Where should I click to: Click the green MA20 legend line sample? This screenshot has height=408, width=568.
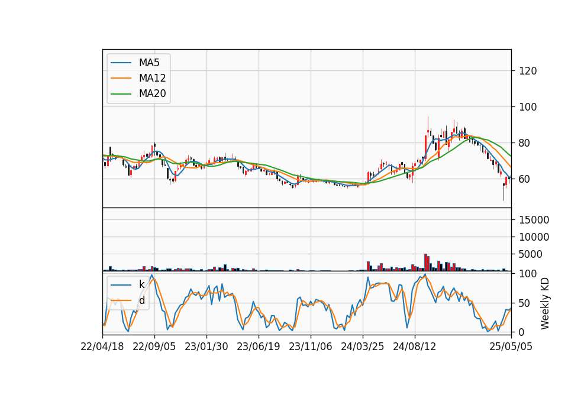tap(121, 94)
